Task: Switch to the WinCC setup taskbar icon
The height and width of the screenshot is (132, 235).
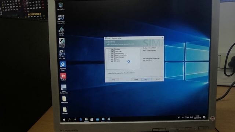Action: 109,119
